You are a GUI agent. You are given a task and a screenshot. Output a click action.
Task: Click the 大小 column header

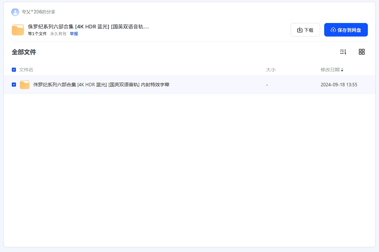point(271,70)
